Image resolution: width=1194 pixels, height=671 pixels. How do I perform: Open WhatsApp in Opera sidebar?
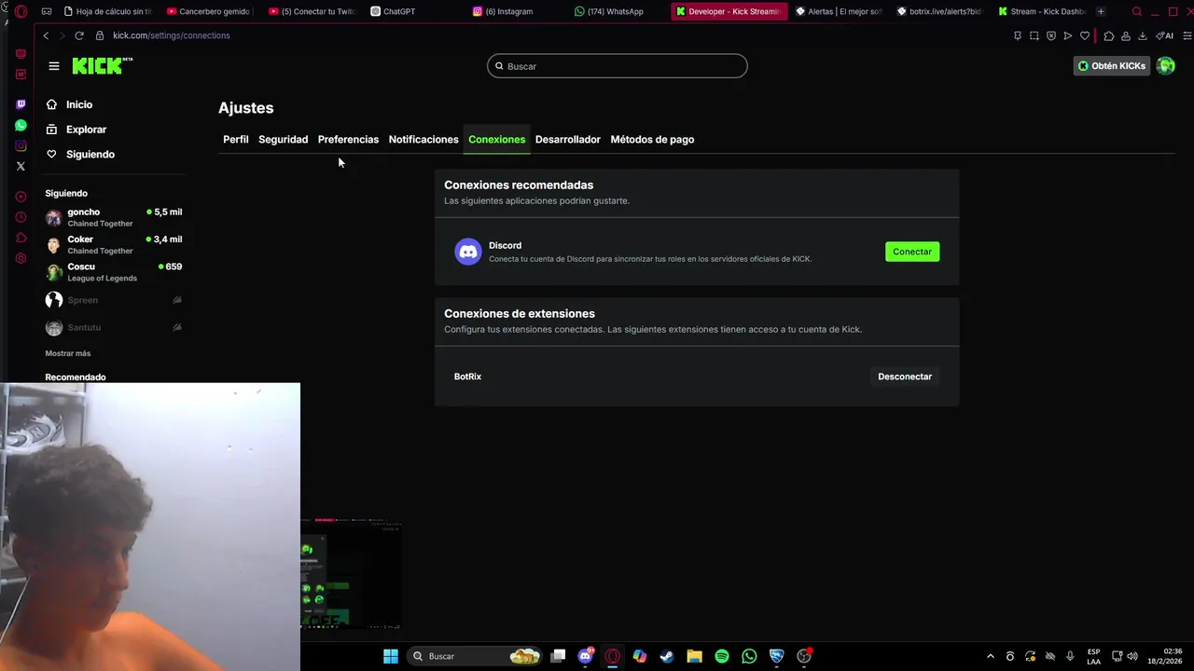coord(21,125)
